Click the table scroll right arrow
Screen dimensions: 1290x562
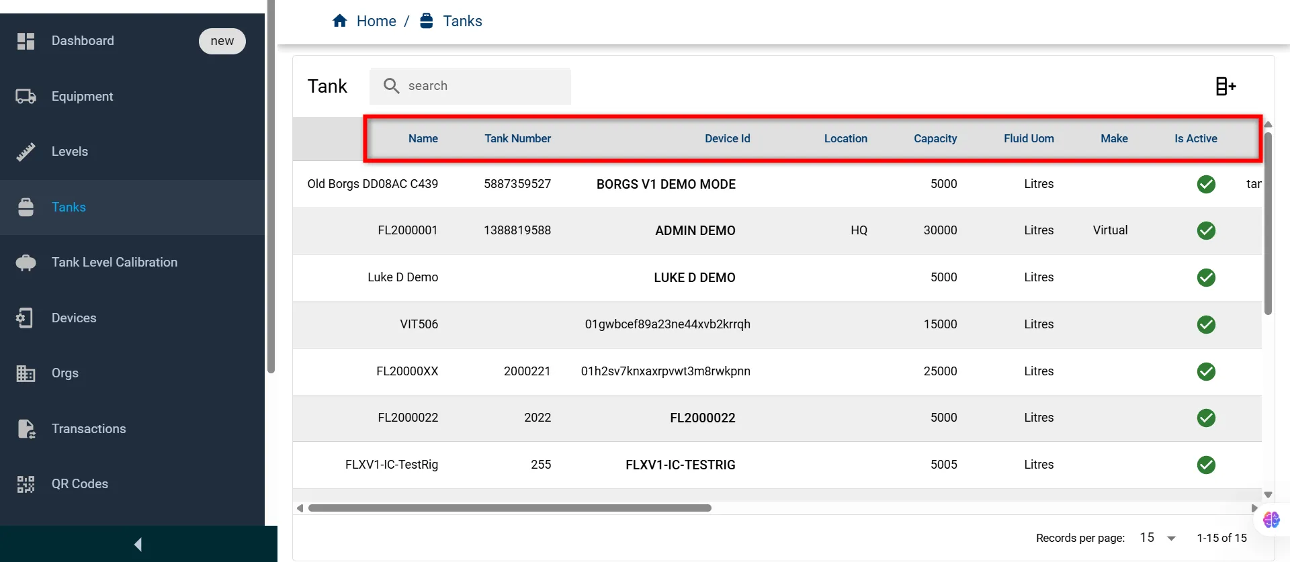(x=1254, y=508)
